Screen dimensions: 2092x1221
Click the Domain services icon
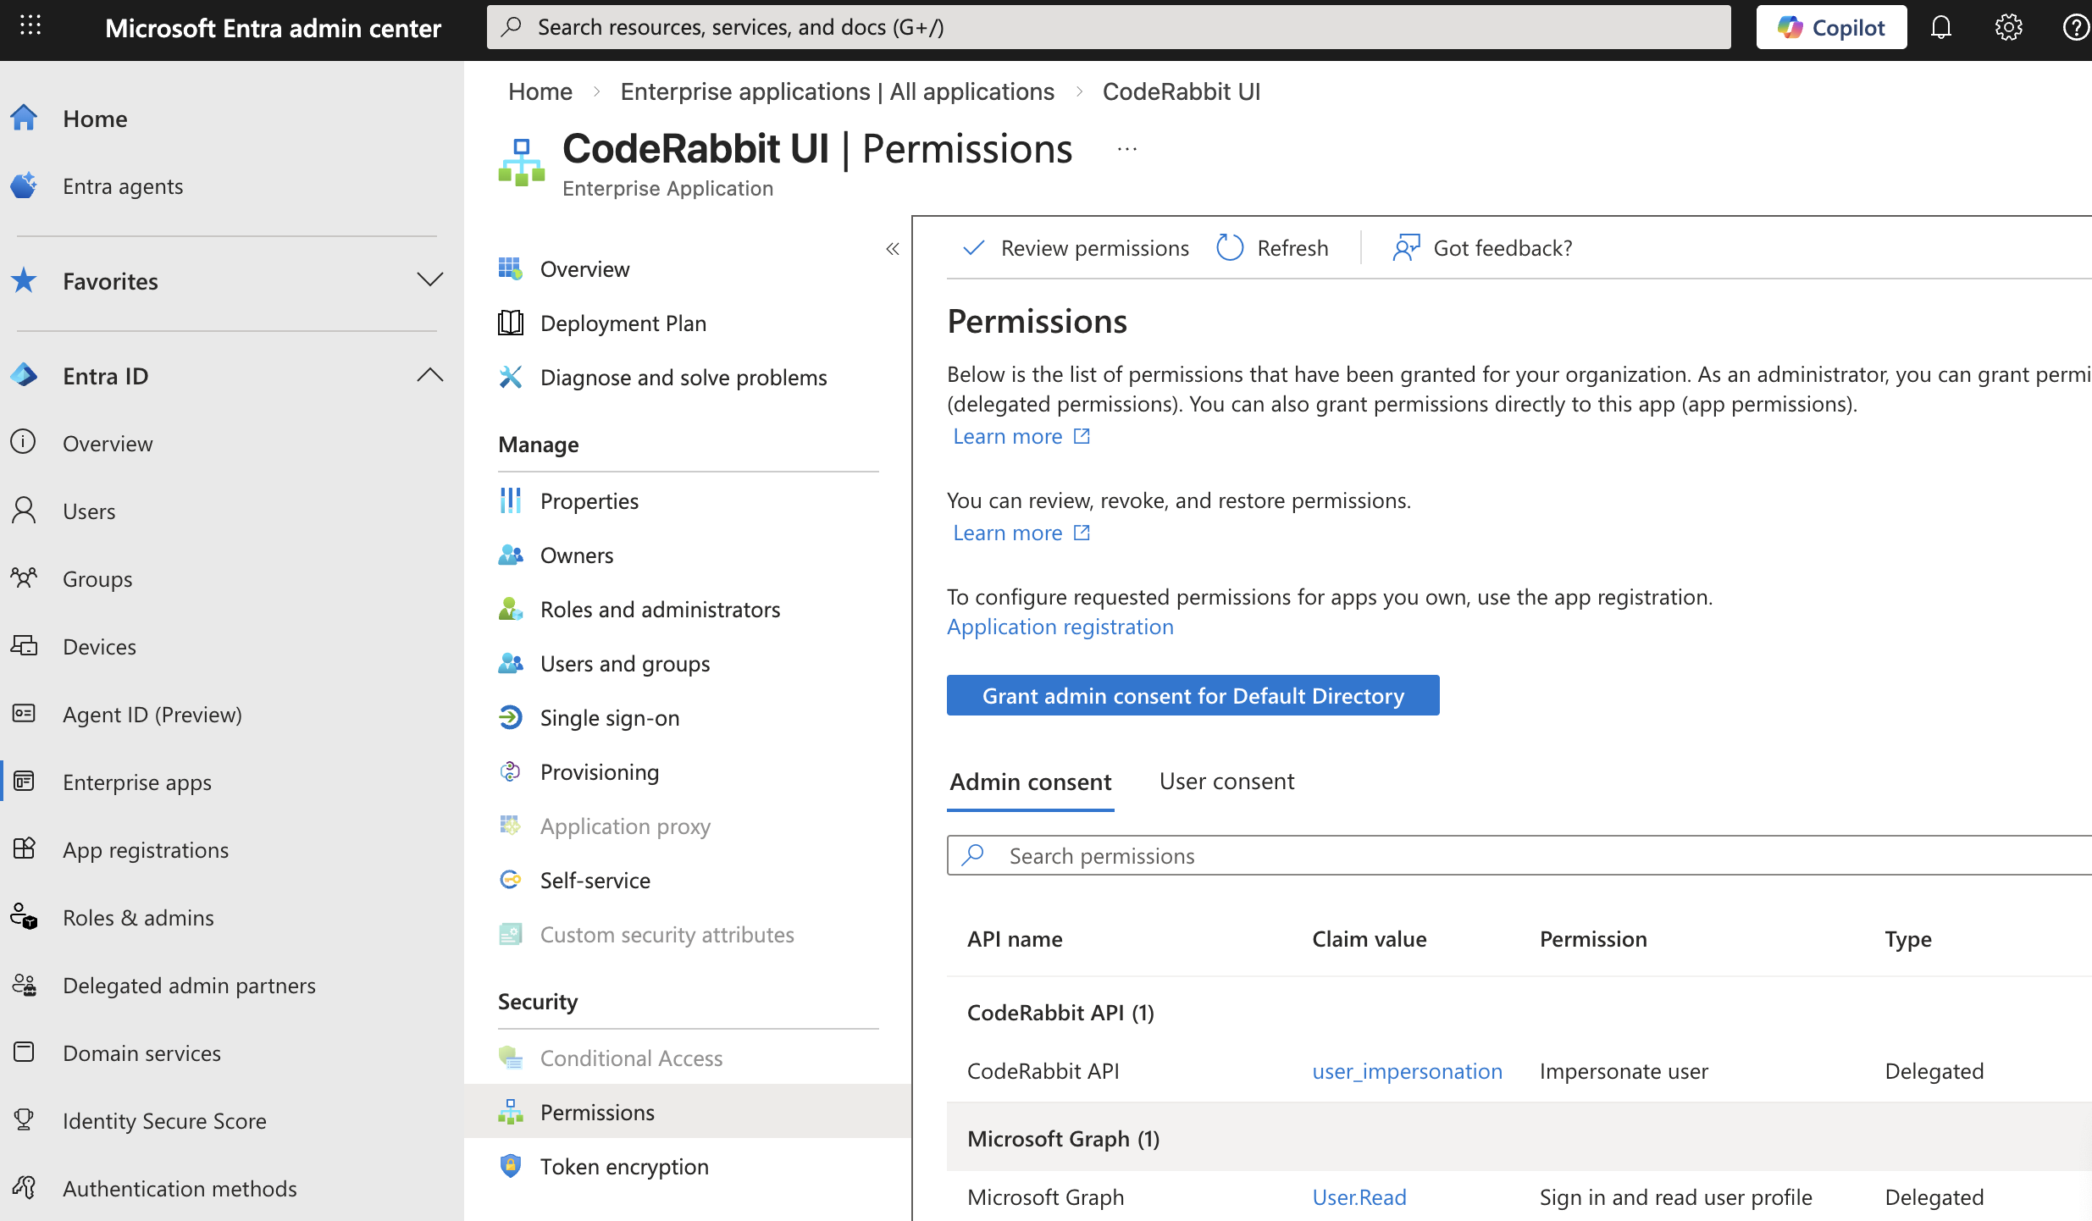[24, 1052]
